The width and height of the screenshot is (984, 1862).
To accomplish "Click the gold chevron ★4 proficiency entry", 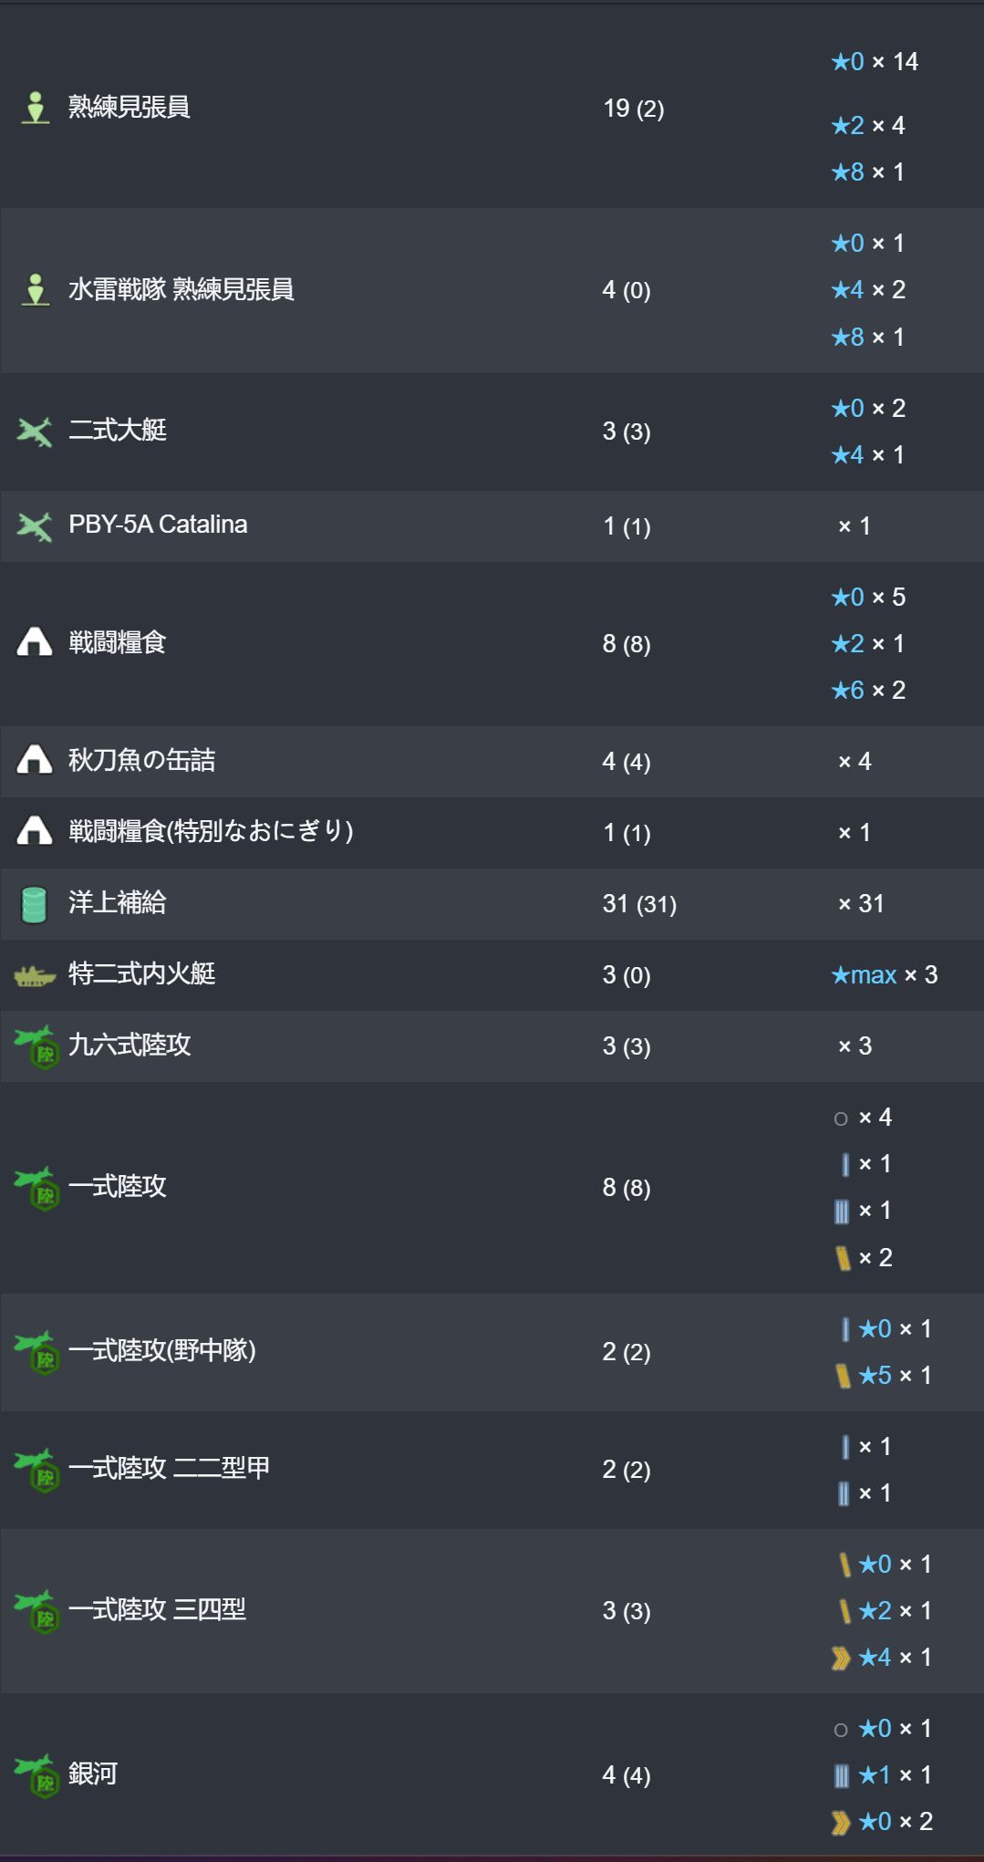I will coord(881,1657).
